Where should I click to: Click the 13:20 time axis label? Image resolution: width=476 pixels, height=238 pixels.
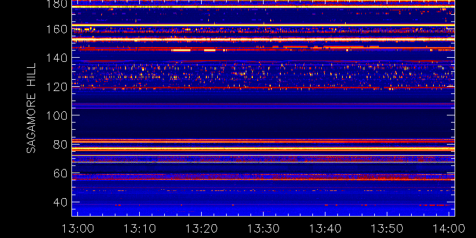[x=202, y=228]
